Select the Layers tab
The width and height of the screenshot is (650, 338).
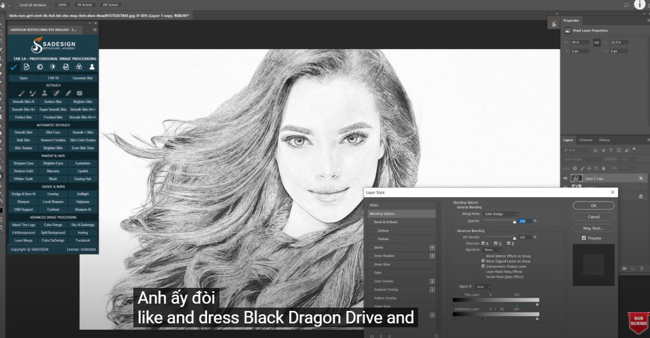pos(568,140)
